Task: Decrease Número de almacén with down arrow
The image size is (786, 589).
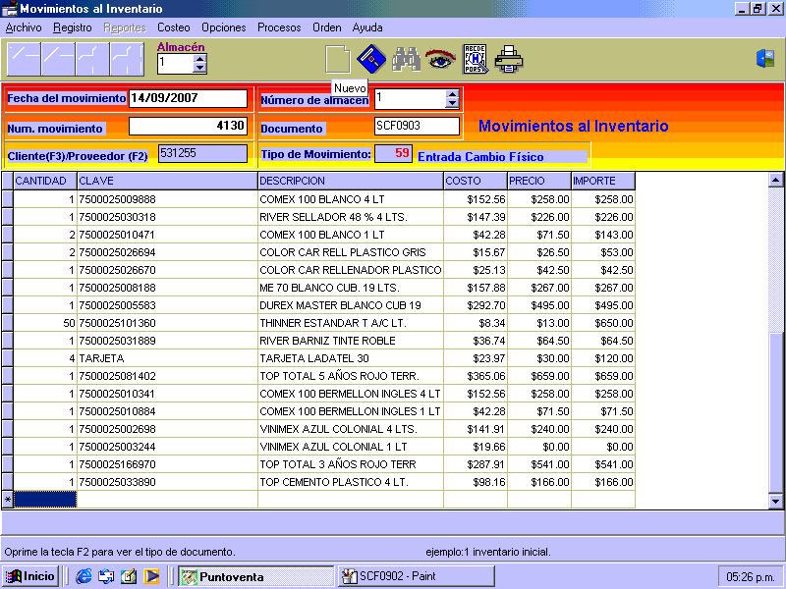Action: coord(452,103)
